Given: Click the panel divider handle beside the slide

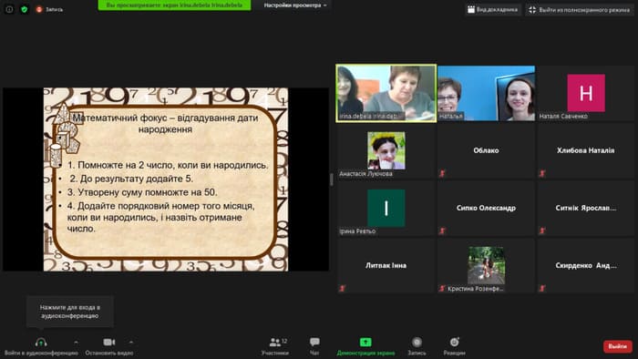Looking at the screenshot, I should 332,179.
